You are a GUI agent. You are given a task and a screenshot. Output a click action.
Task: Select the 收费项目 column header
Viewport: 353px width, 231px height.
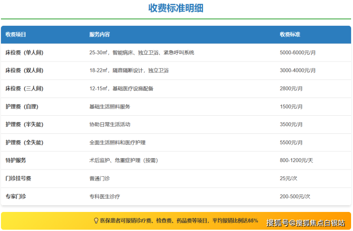coord(16,35)
